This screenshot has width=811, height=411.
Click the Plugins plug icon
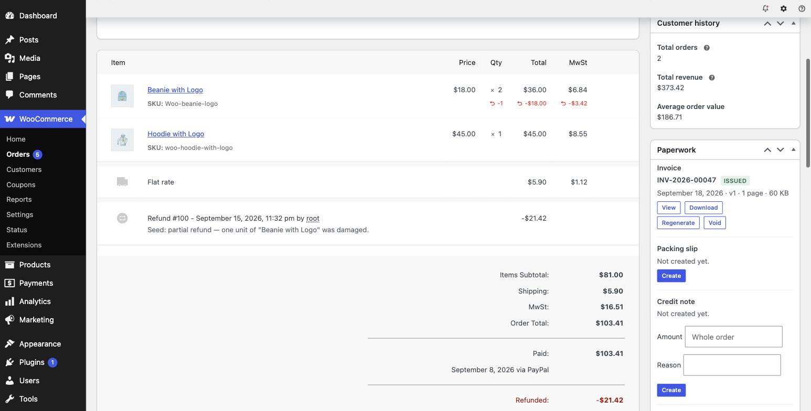point(9,362)
